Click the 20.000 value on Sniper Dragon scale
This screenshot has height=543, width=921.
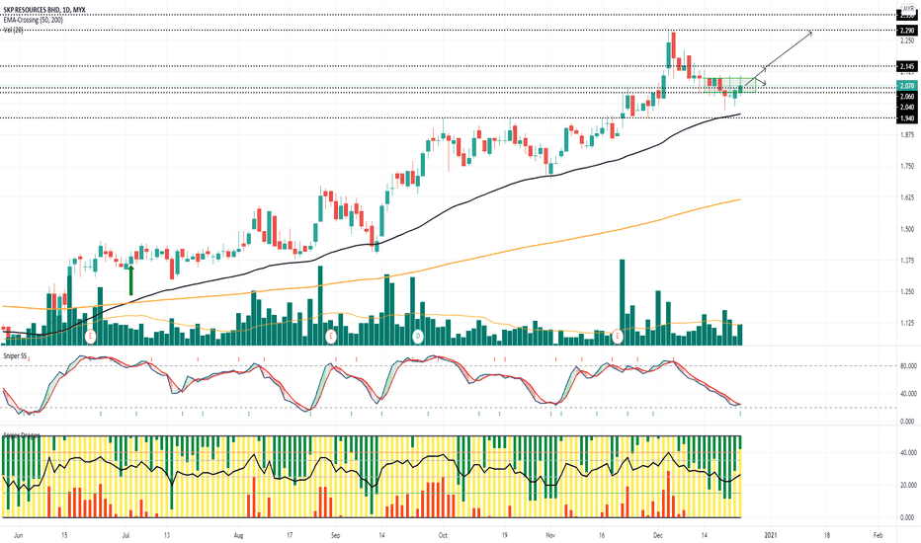click(907, 485)
